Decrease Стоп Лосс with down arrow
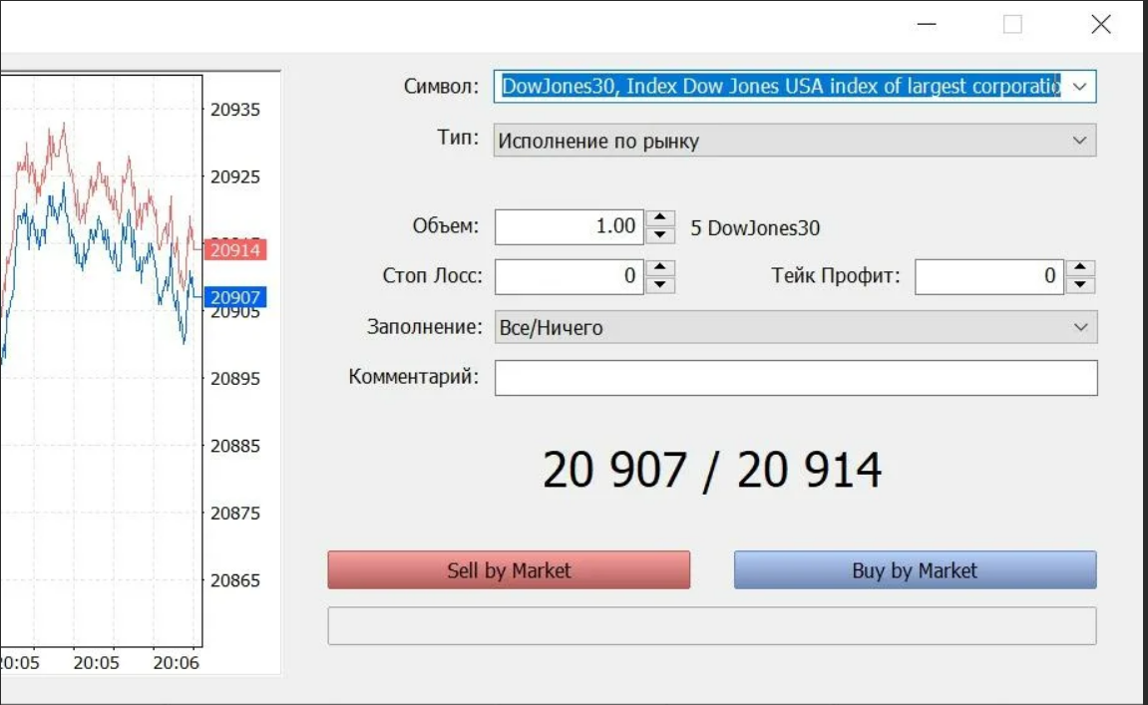This screenshot has width=1148, height=705. pos(659,285)
